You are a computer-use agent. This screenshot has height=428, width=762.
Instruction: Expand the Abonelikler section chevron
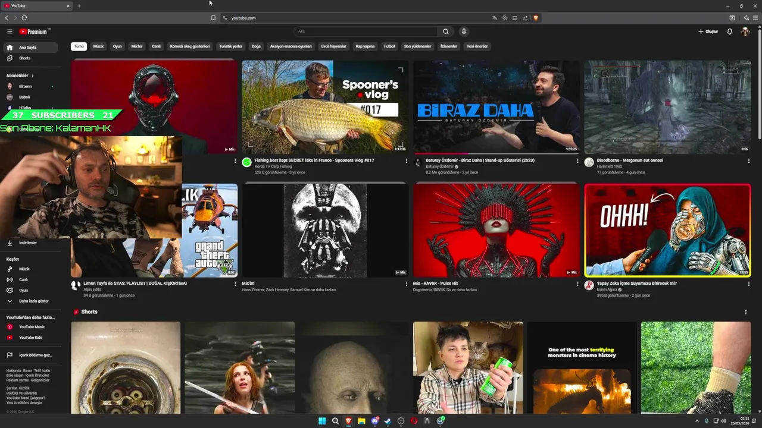pos(32,75)
